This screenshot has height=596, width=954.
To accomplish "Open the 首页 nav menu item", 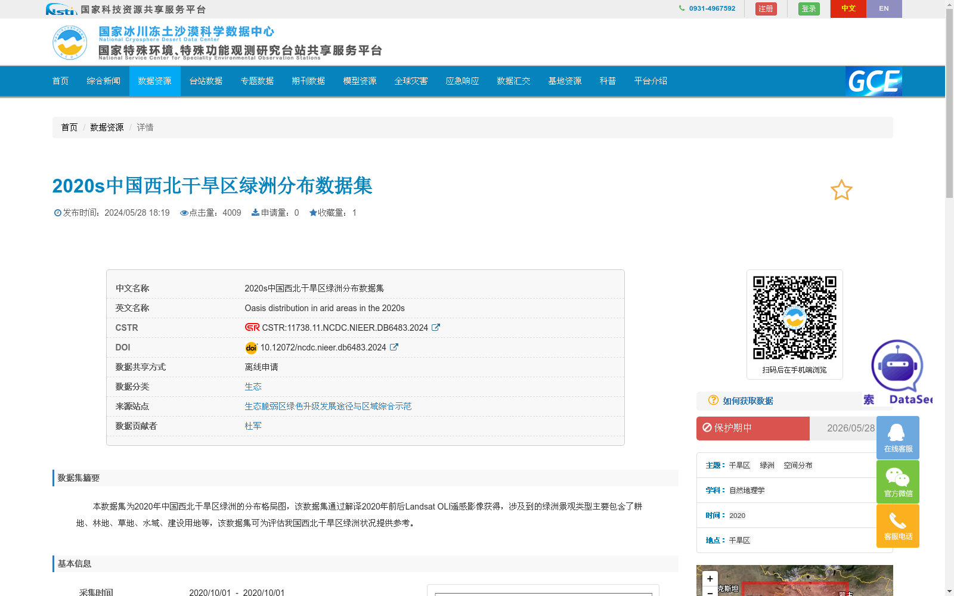I will [x=61, y=81].
